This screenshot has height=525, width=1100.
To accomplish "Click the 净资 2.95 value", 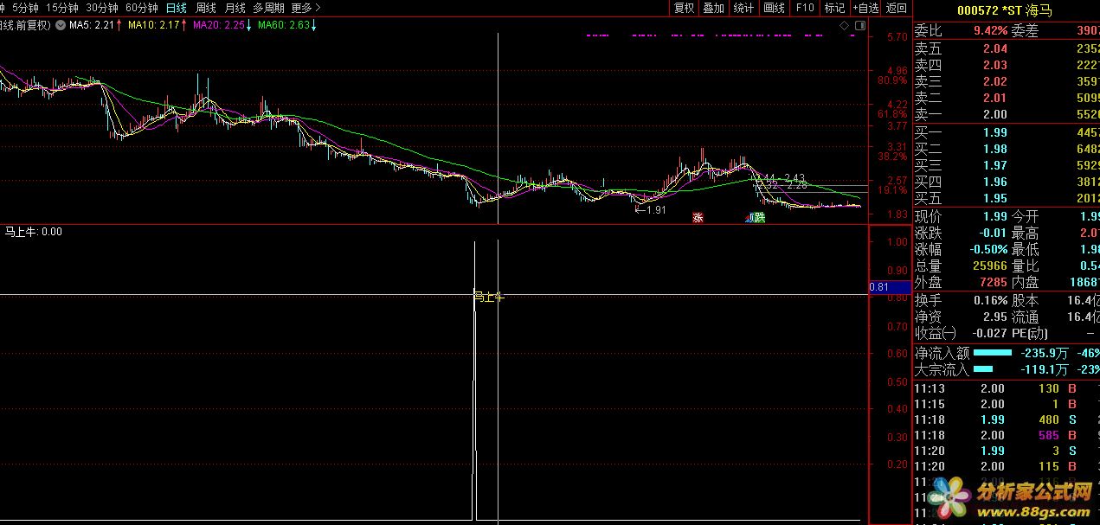I will coord(995,317).
